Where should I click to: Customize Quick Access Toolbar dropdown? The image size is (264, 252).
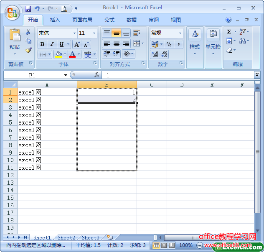tap(76, 8)
